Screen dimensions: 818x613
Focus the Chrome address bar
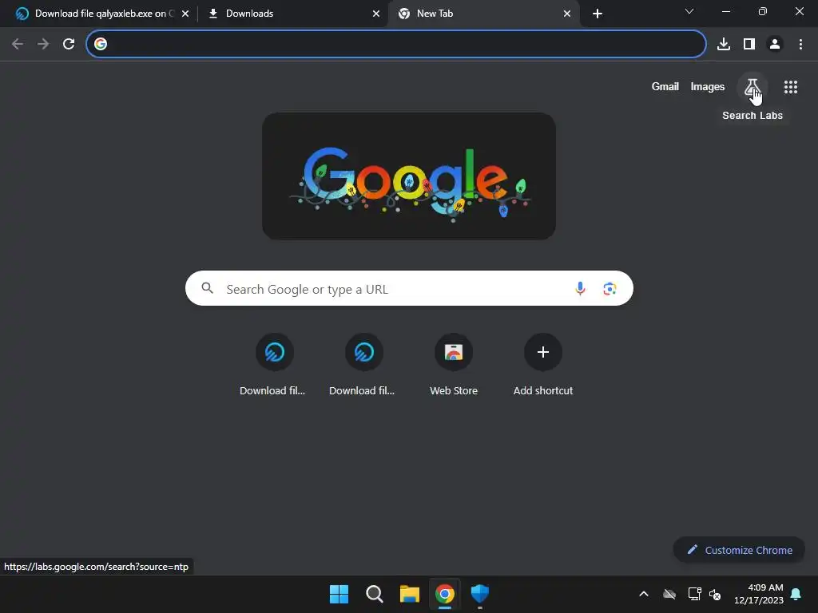click(396, 44)
